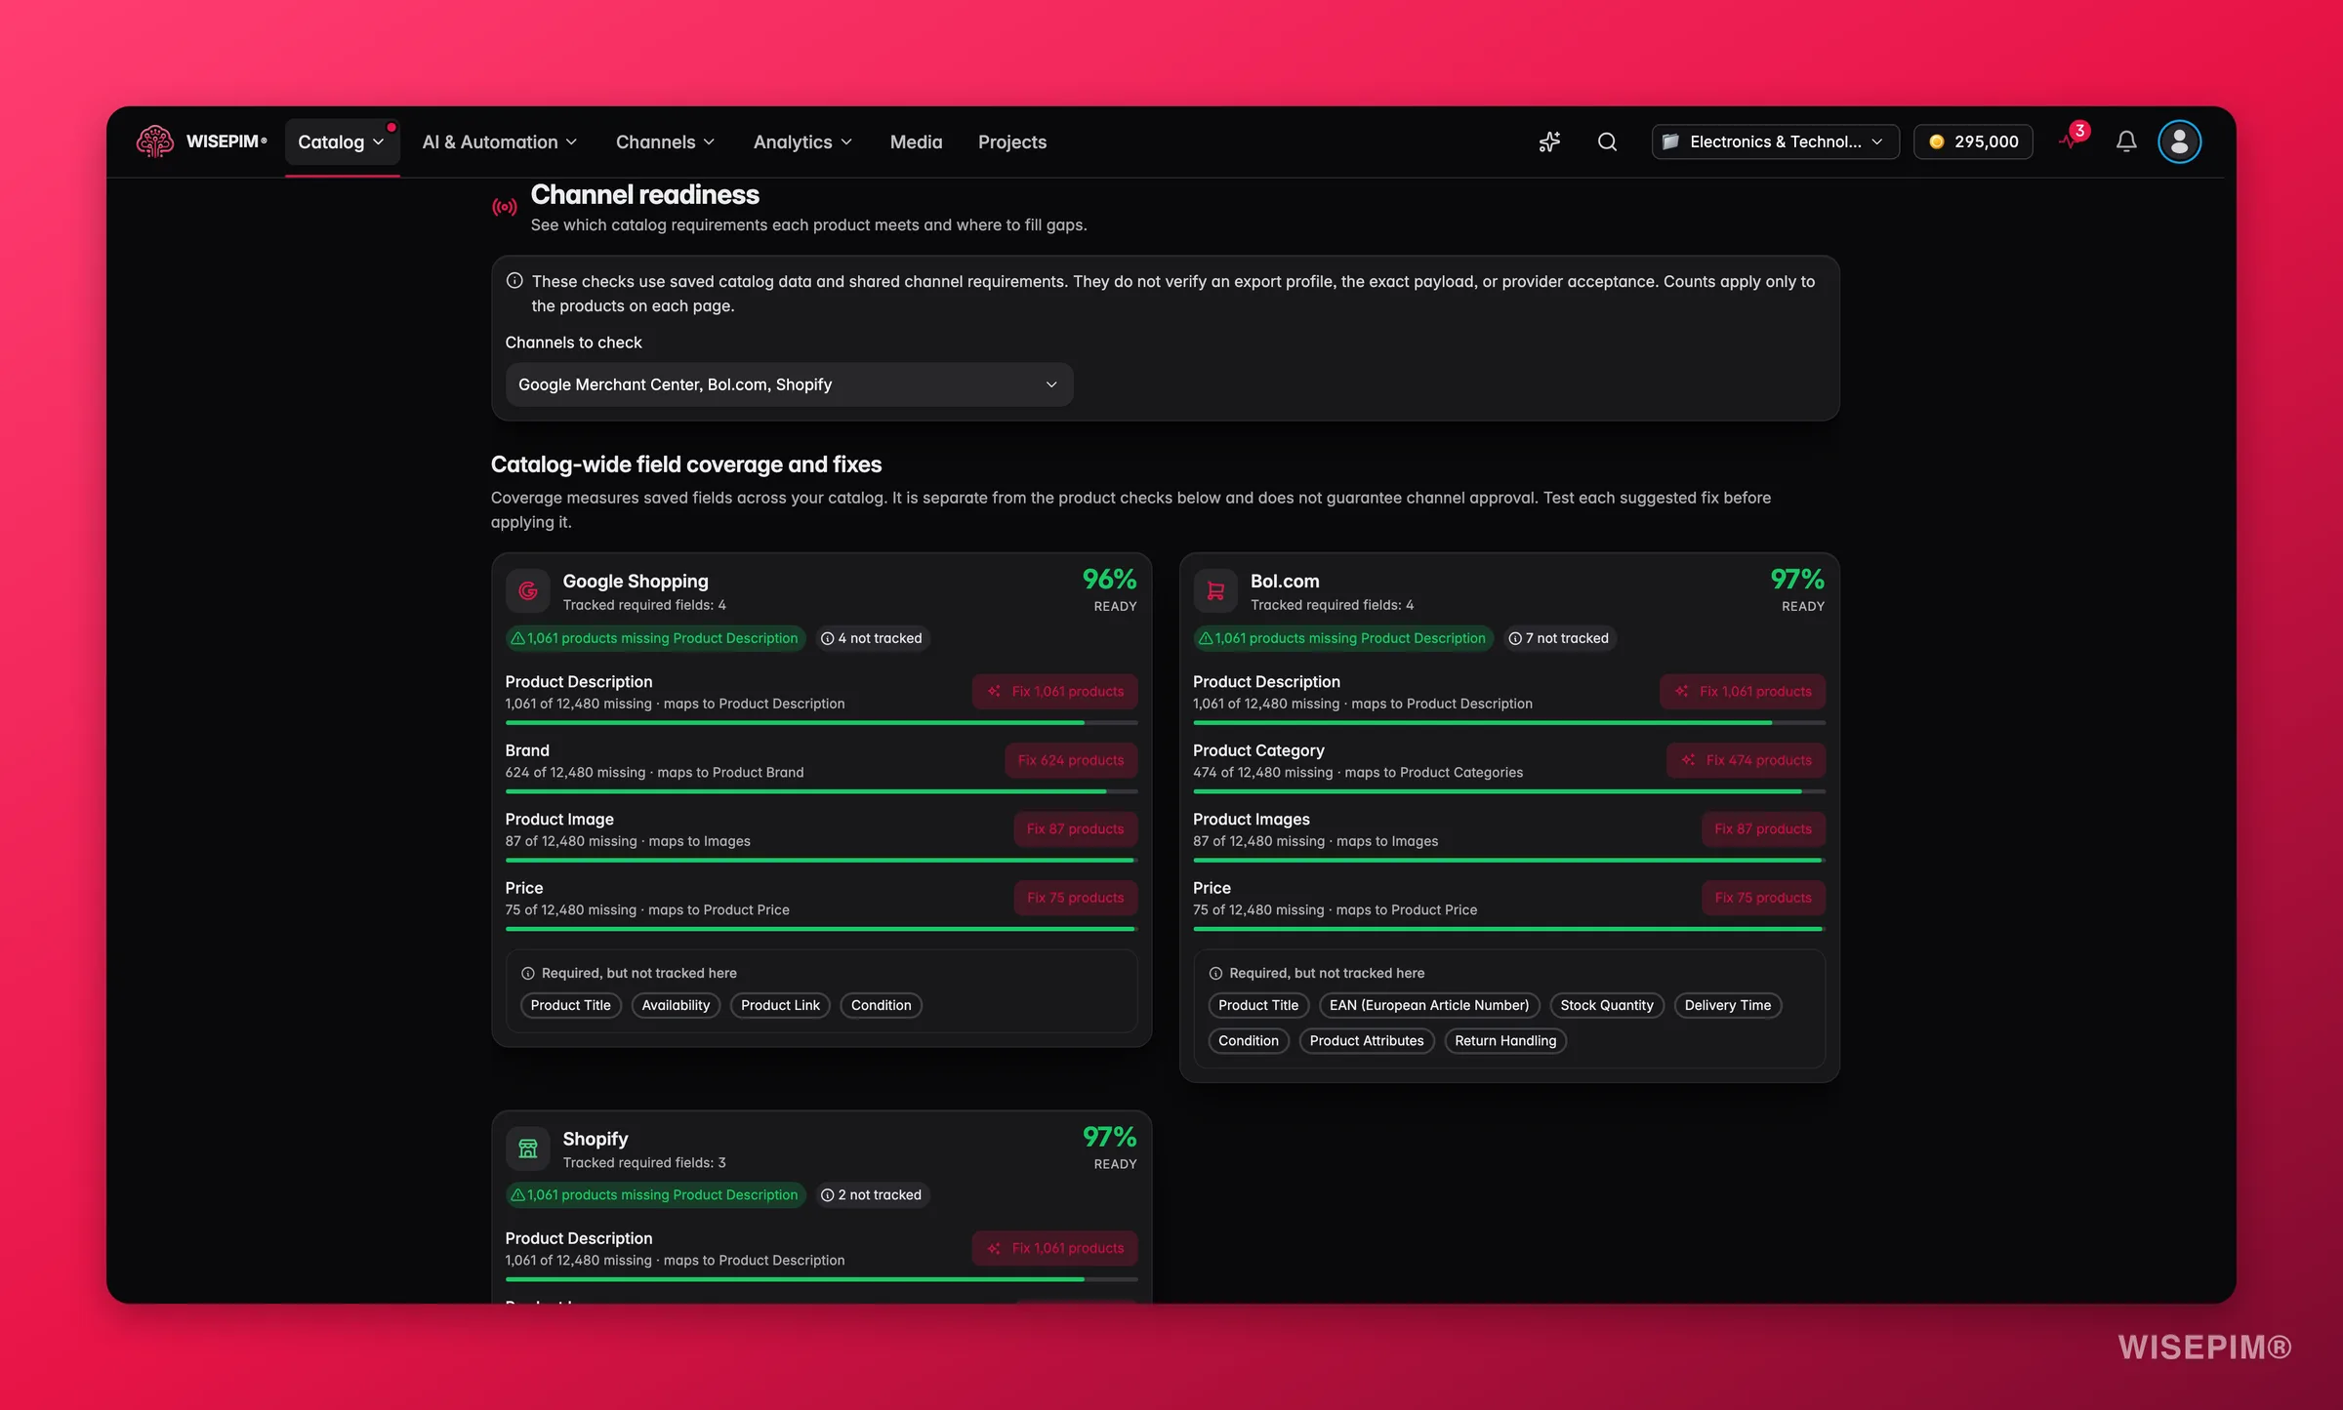Click the info icon beside the checks notice
2343x1410 pixels.
pos(514,281)
